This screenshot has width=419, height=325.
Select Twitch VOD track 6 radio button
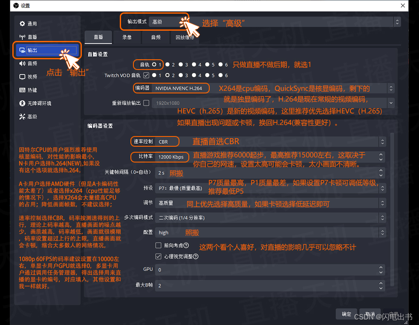click(221, 75)
